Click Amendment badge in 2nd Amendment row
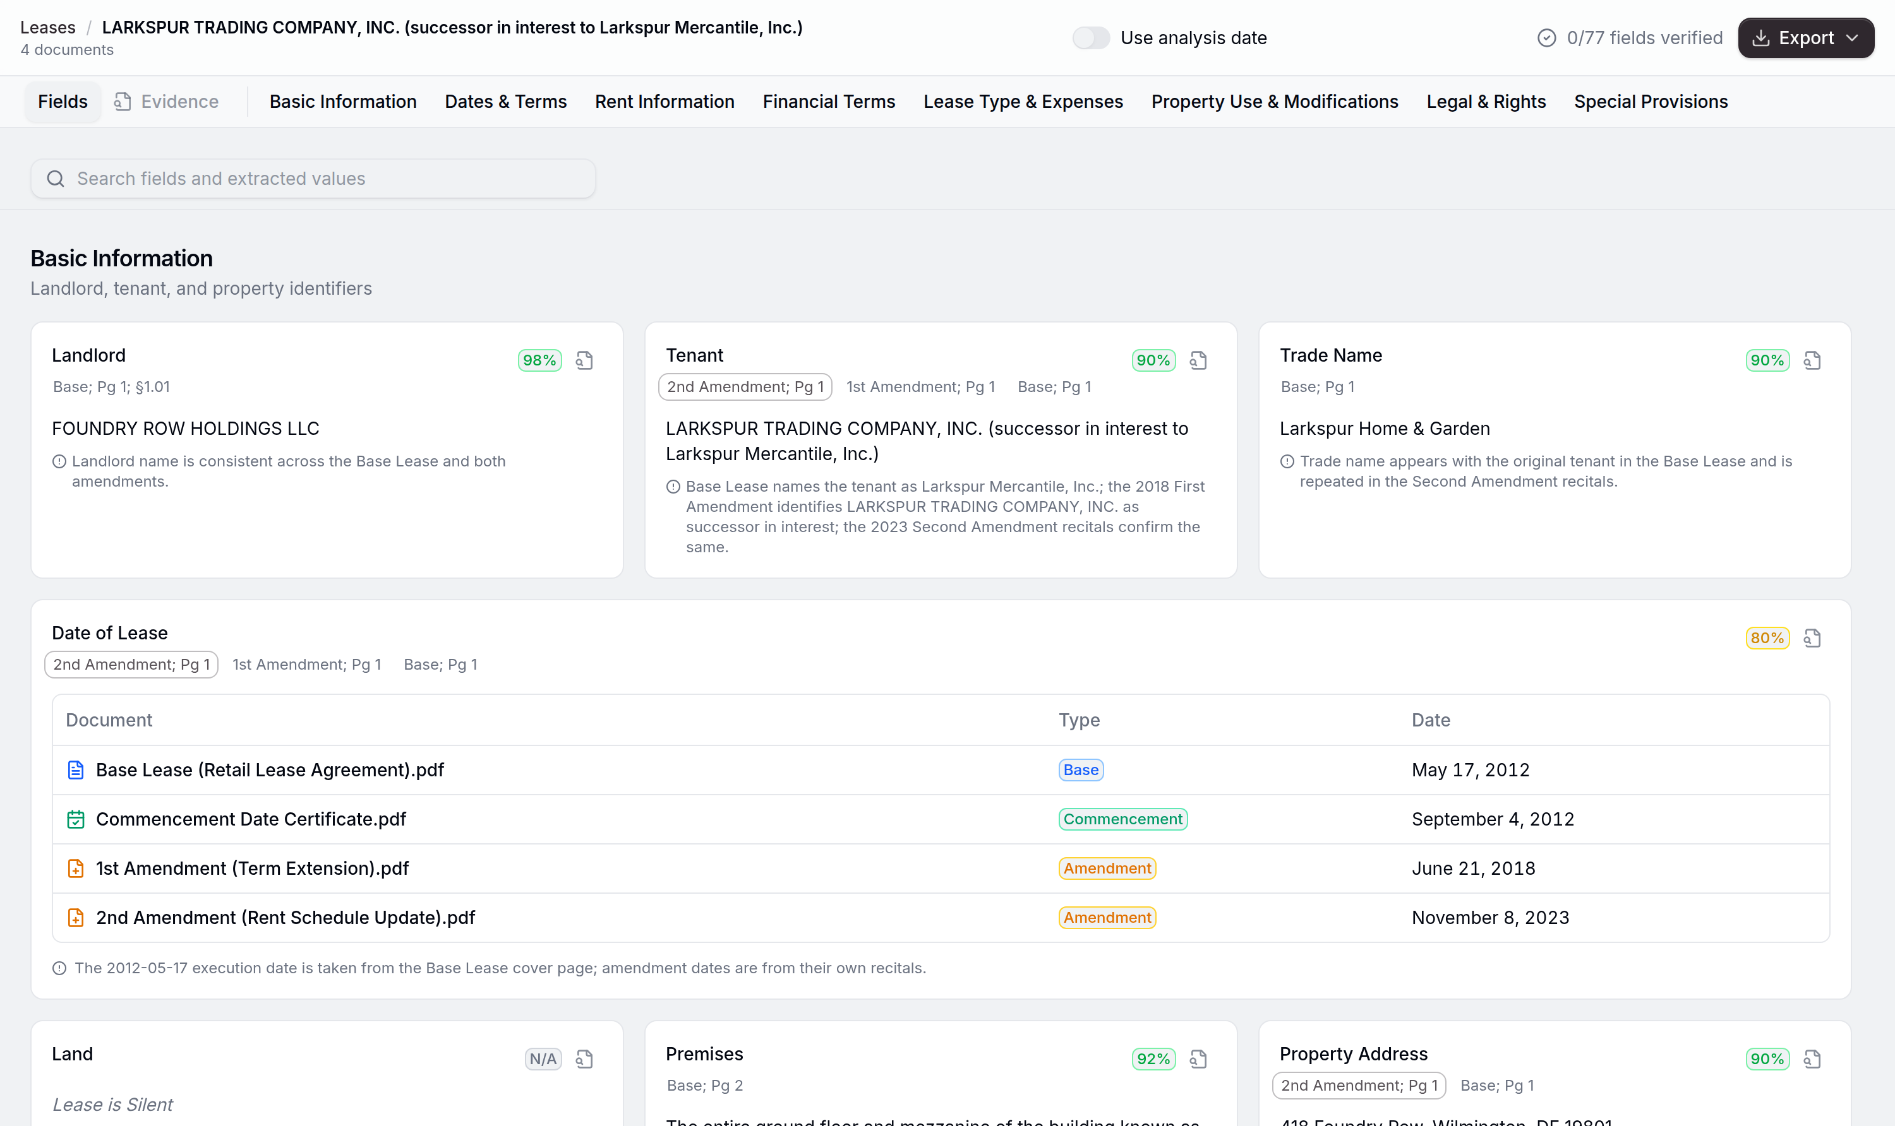1895x1126 pixels. [1108, 918]
